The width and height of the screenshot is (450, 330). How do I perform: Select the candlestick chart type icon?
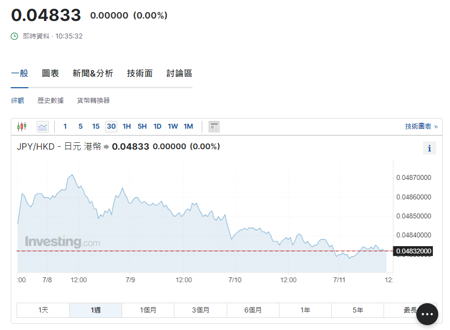tap(21, 126)
